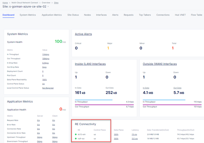Click the Not Reported status link

coord(48,88)
